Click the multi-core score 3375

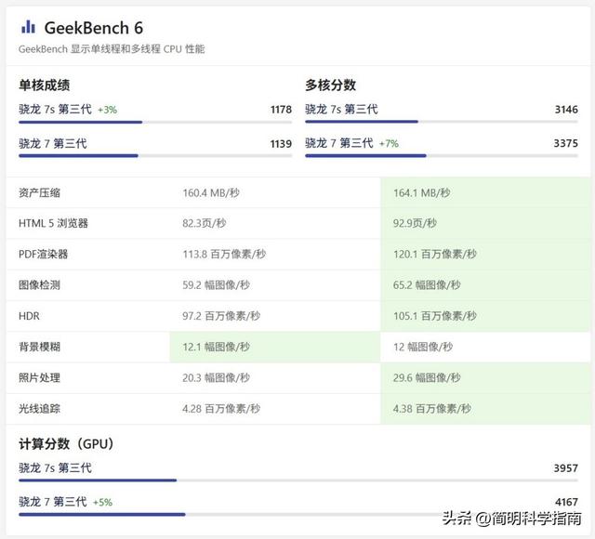566,143
